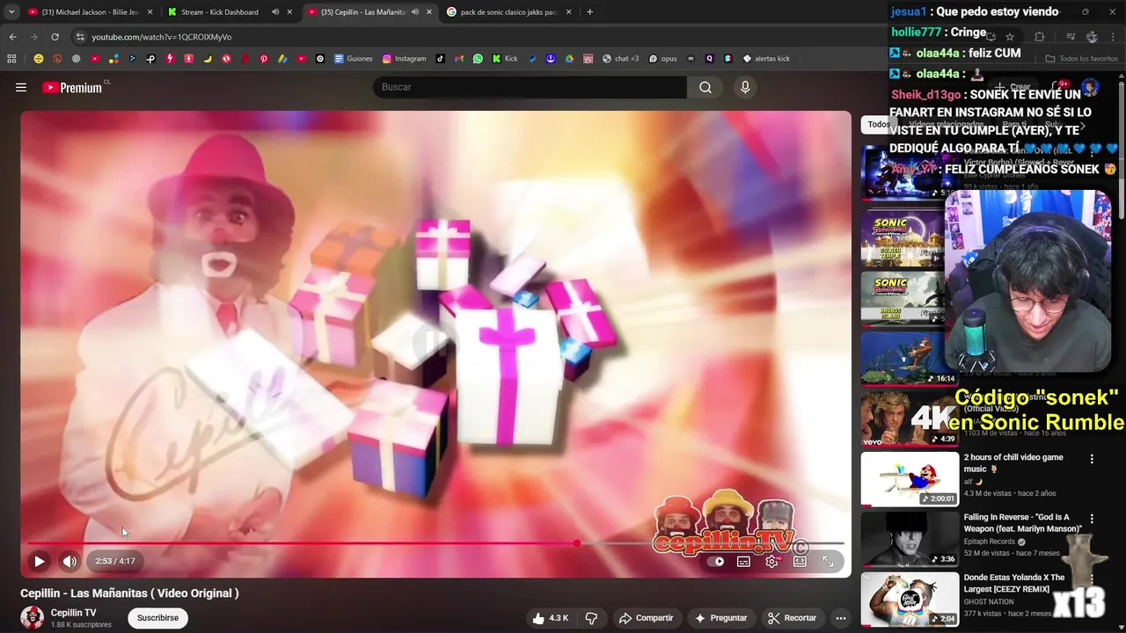Open a new browser tab
This screenshot has width=1126, height=633.
589,12
